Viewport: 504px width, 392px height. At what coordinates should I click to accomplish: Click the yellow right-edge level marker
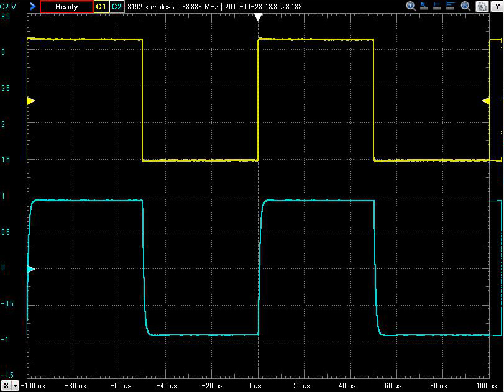(x=485, y=101)
